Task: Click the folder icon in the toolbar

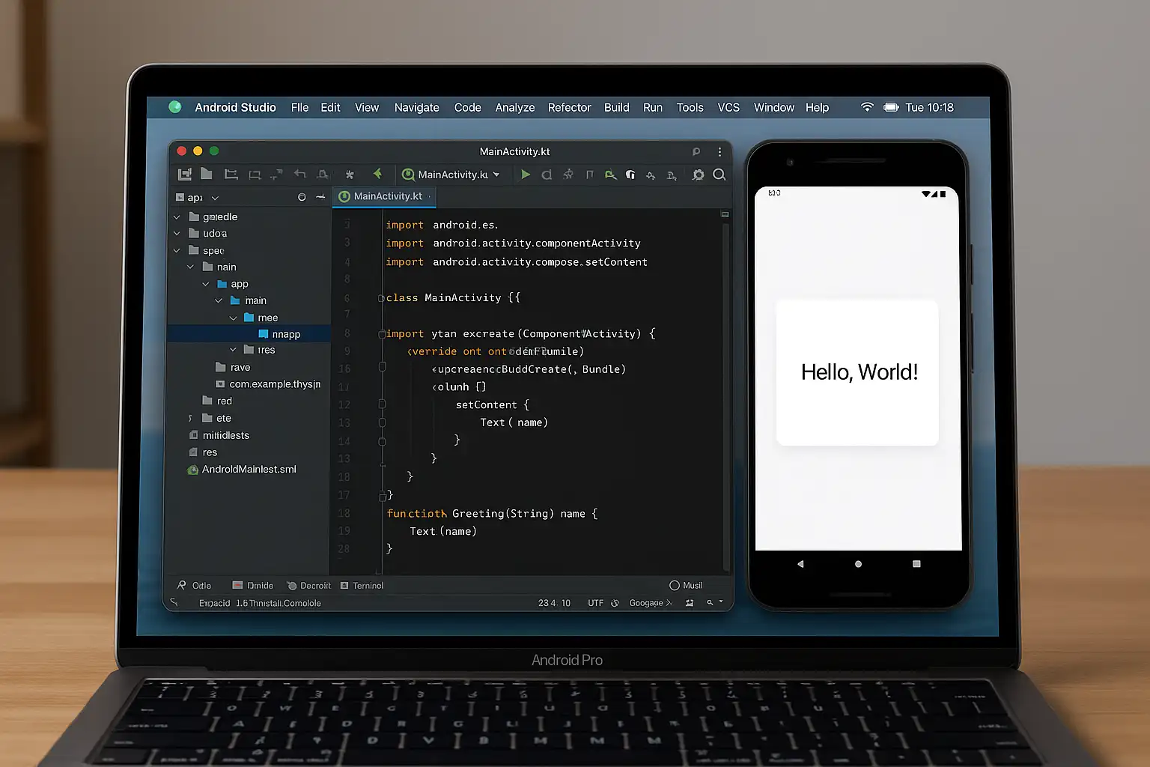Action: [207, 174]
